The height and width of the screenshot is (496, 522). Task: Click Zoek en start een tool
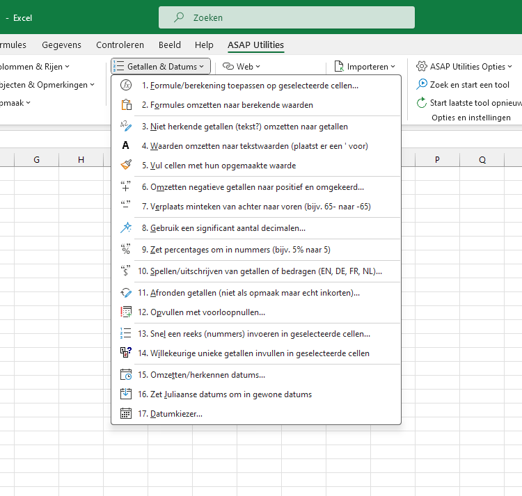click(x=463, y=84)
